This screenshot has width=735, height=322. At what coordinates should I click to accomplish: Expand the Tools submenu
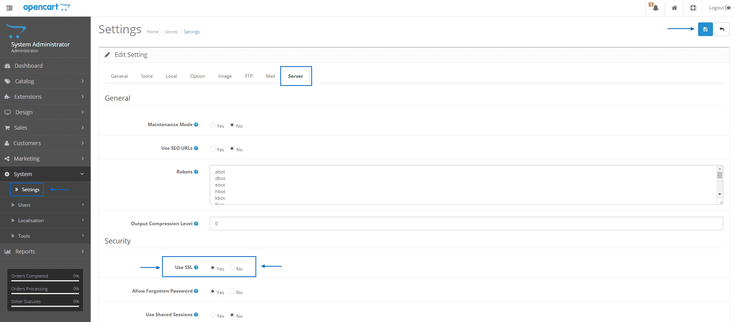pyautogui.click(x=45, y=236)
